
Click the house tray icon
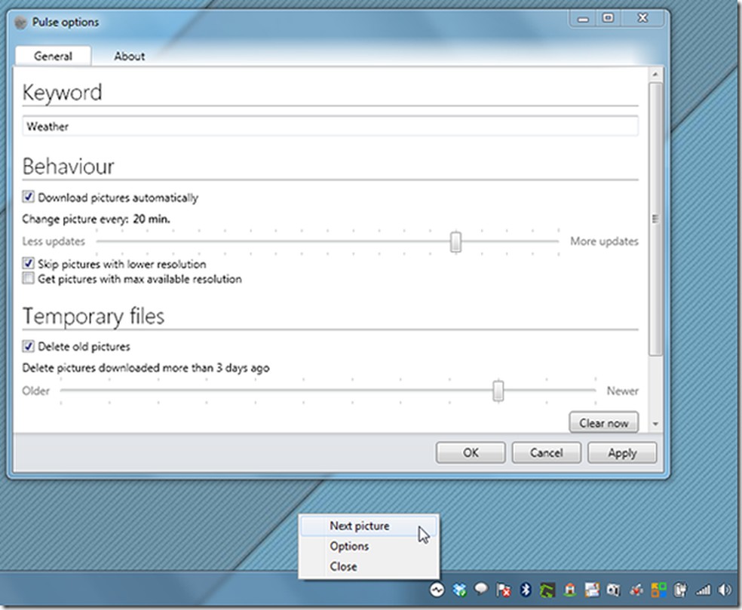click(570, 590)
